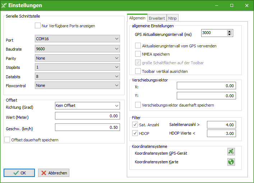The height and width of the screenshot is (183, 254).
Task: Confirm settings with the OK button
Action: 19,173
